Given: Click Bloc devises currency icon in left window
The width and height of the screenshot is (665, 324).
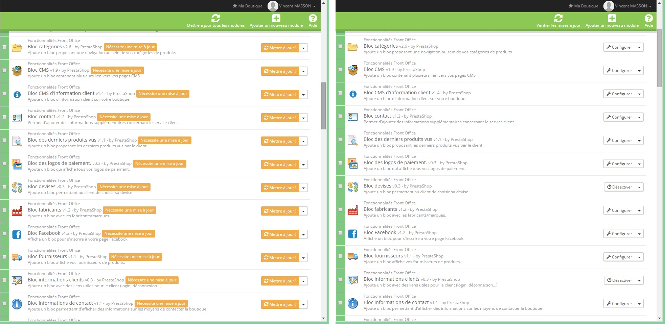Looking at the screenshot, I should tap(17, 187).
